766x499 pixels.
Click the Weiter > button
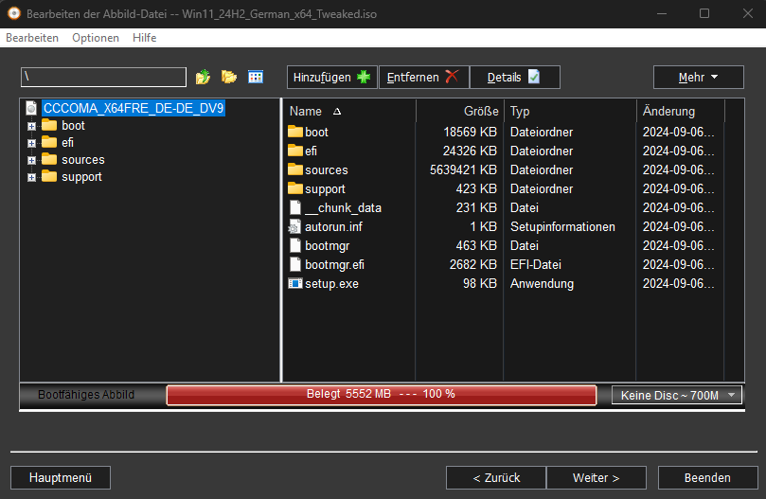(x=597, y=477)
